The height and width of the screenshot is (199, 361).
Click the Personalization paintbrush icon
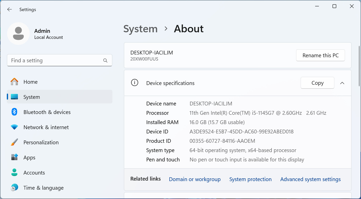[x=14, y=142]
